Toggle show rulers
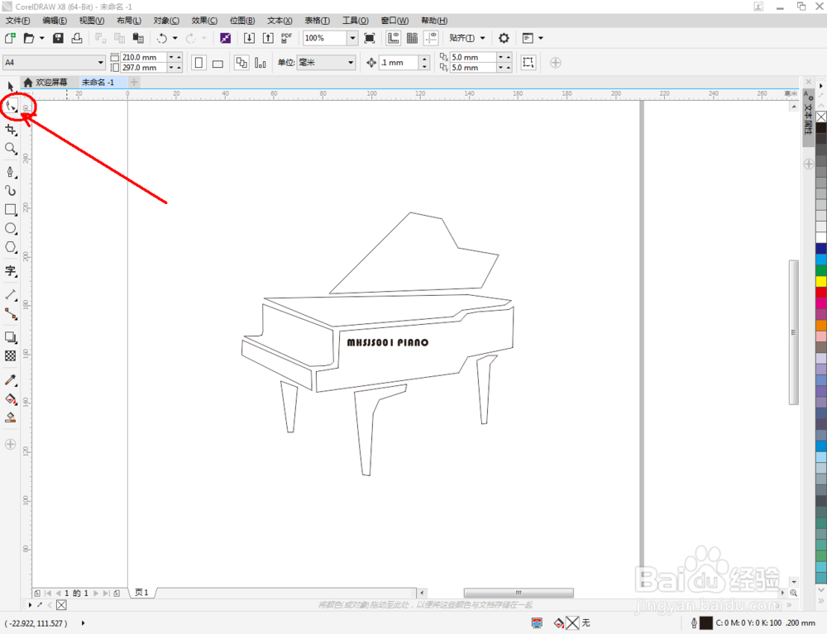Image resolution: width=827 pixels, height=634 pixels. click(393, 38)
